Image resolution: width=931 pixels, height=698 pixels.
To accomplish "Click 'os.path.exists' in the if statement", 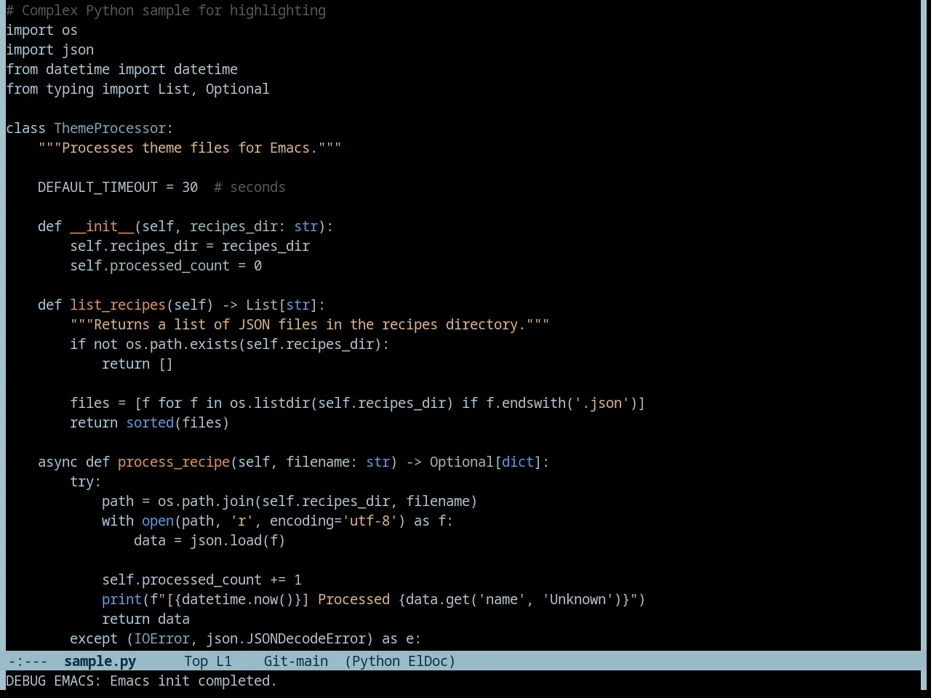I will point(182,344).
